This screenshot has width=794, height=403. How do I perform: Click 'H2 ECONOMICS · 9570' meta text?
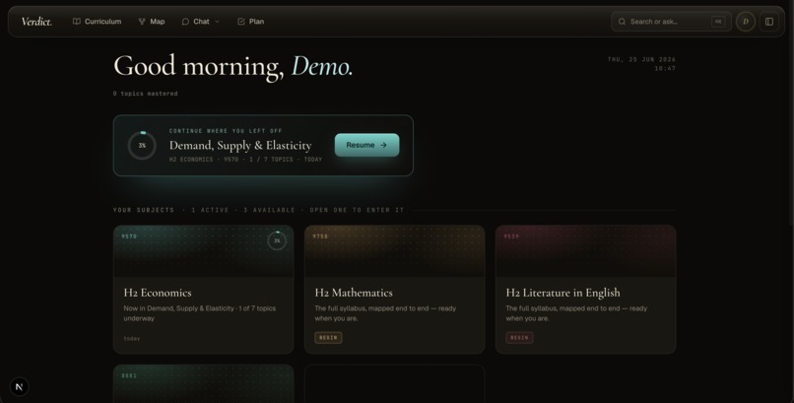tap(204, 159)
